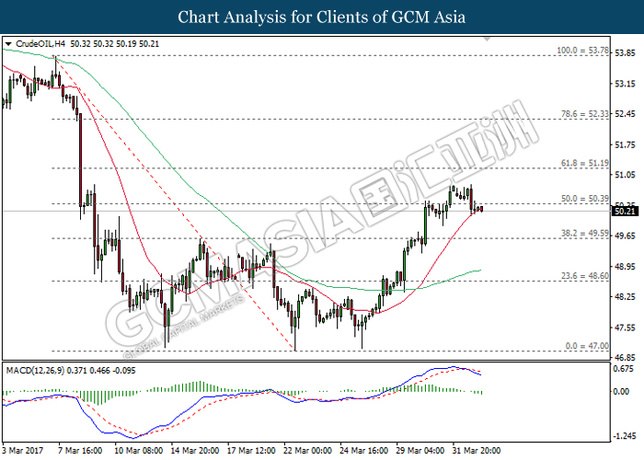This screenshot has height=460, width=644.
Task: Click the MACD(12,26,9) indicator label
Action: [35, 371]
